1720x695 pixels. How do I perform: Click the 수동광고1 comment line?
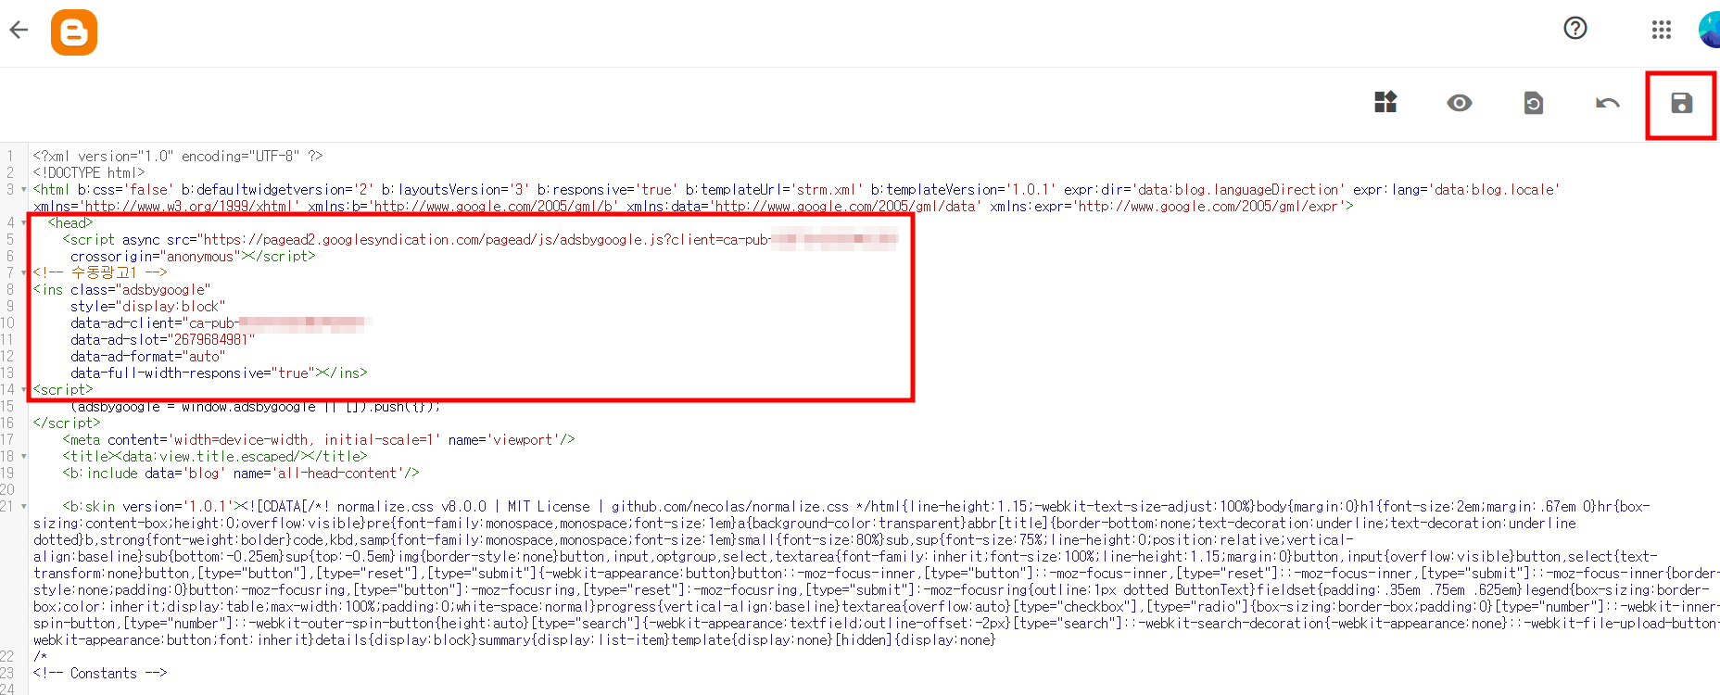click(100, 273)
